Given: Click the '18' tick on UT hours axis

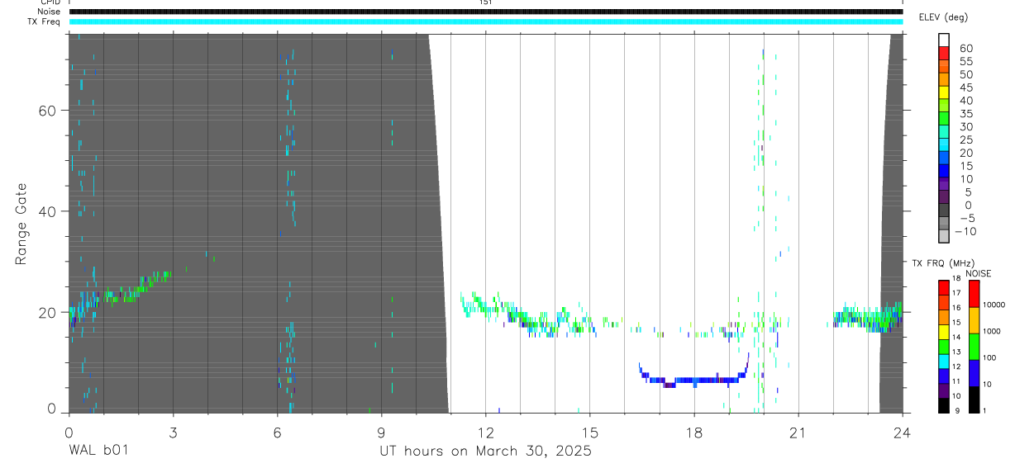Looking at the screenshot, I should [693, 433].
